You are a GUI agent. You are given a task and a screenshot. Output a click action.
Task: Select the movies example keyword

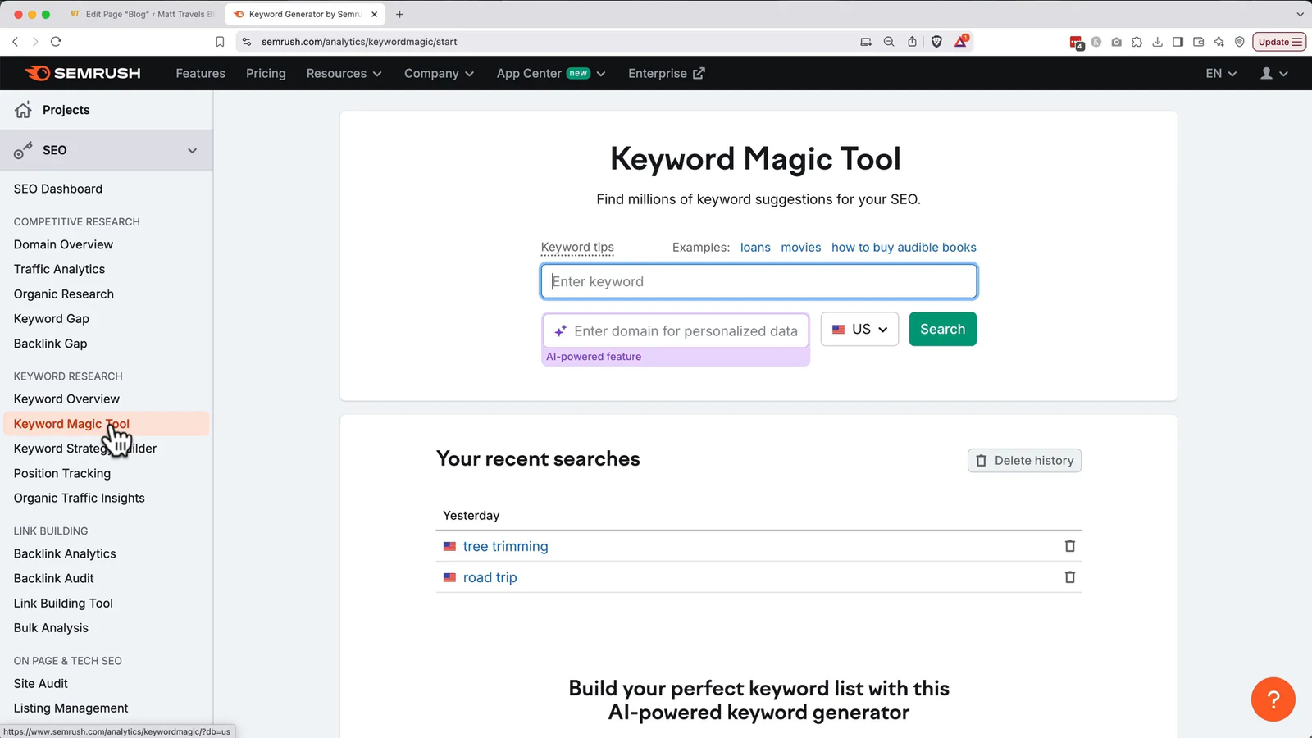(x=800, y=247)
